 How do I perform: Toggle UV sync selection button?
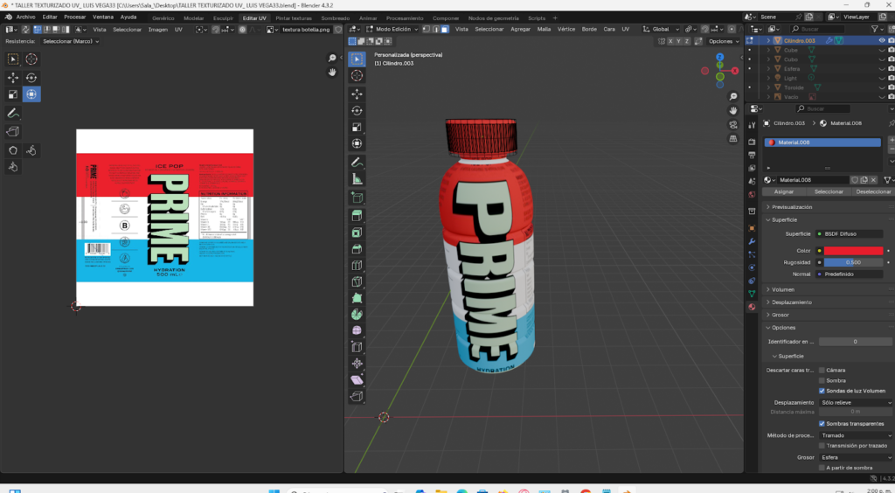[x=25, y=30]
